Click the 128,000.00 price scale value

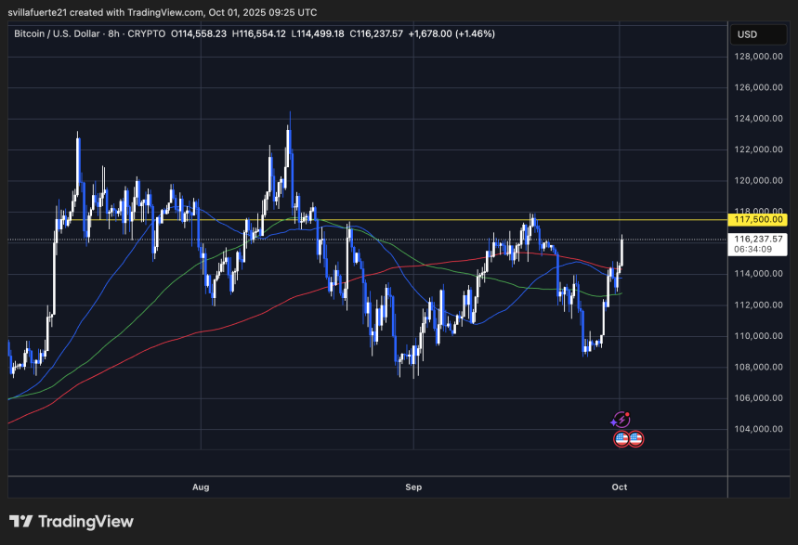757,58
